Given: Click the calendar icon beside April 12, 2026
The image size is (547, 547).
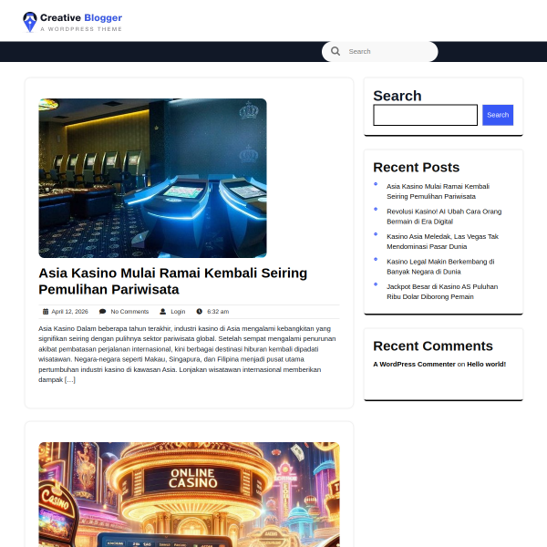Looking at the screenshot, I should (46, 312).
